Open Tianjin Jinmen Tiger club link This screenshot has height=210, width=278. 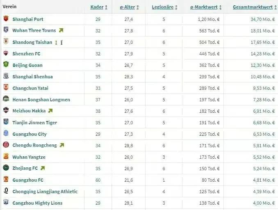click(35, 123)
